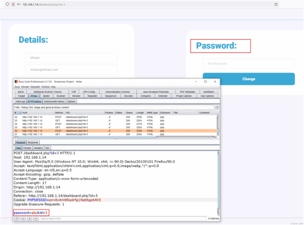The height and width of the screenshot is (225, 304).
Task: Click the bookmark star icon in address bar
Action: click(276, 4)
